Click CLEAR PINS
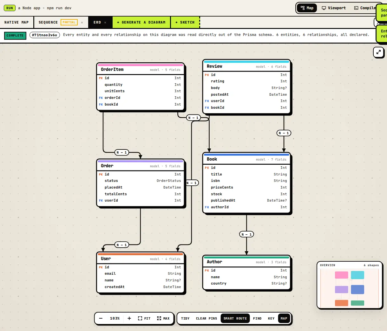 [207, 318]
